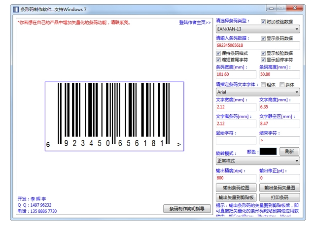The height and width of the screenshot is (225, 315).
Task: Click the QQ: 1497 96232 contact text
Action: coord(35,205)
